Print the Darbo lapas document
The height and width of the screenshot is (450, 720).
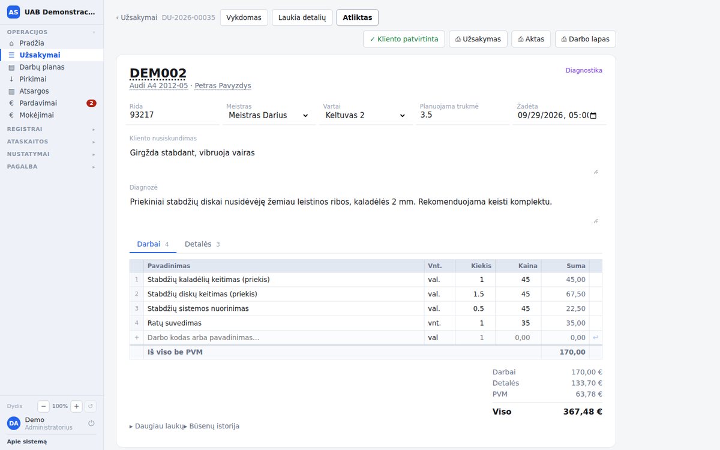pos(585,39)
